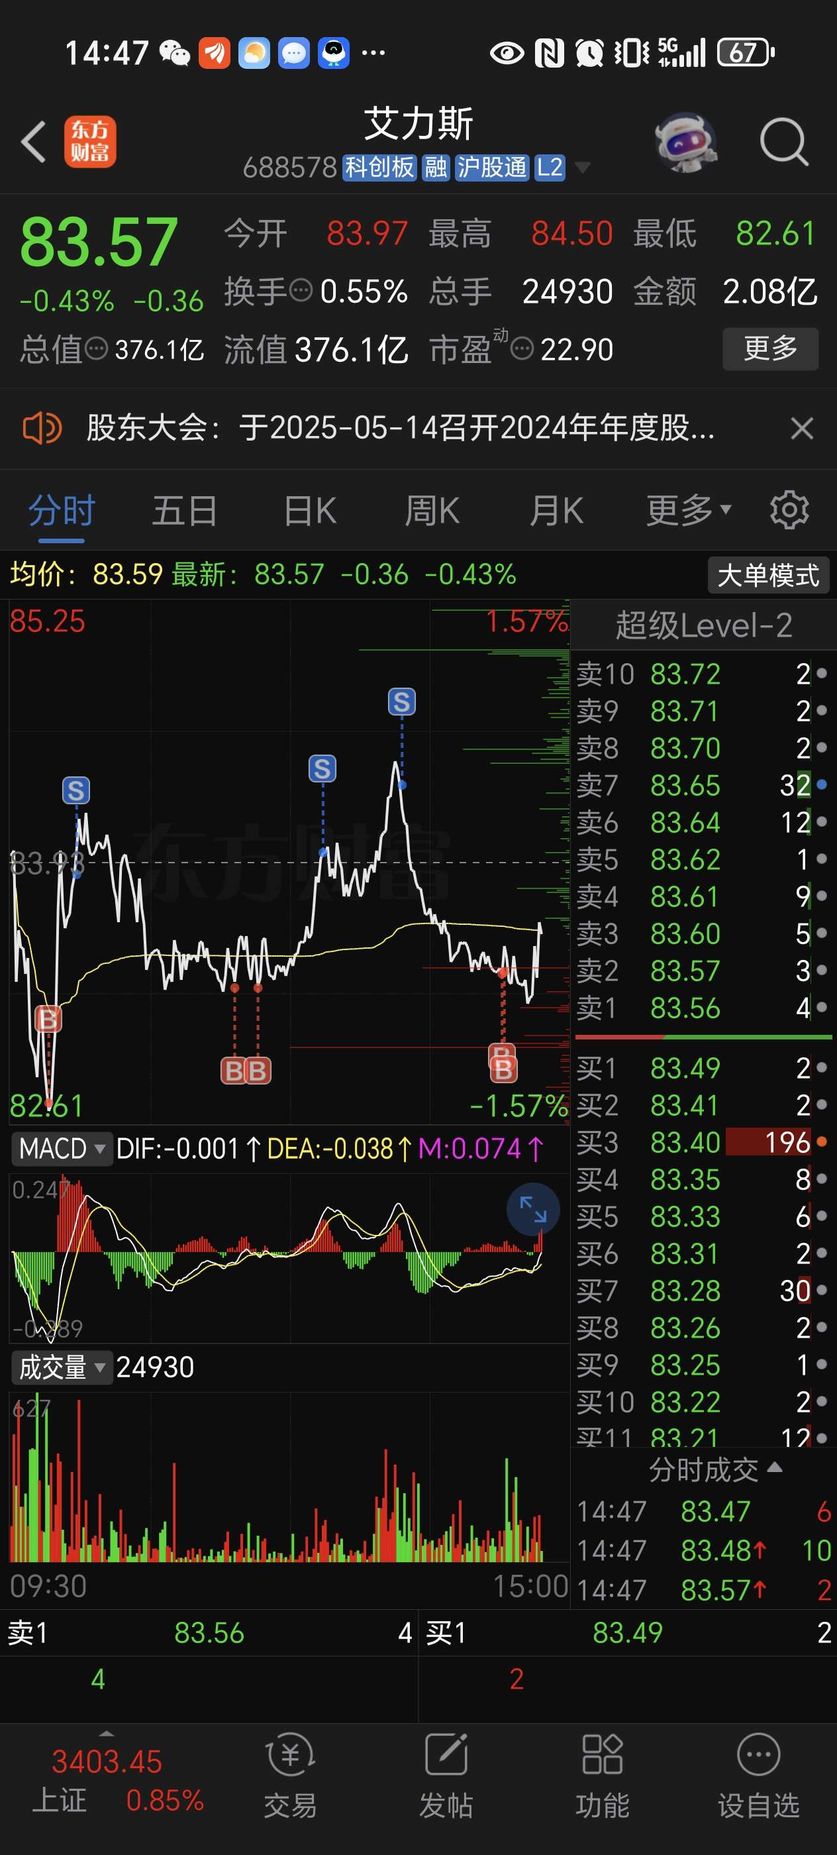Tap the 融 margin tag
This screenshot has width=837, height=1855.
tap(436, 168)
